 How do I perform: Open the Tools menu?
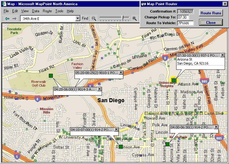click(59, 11)
